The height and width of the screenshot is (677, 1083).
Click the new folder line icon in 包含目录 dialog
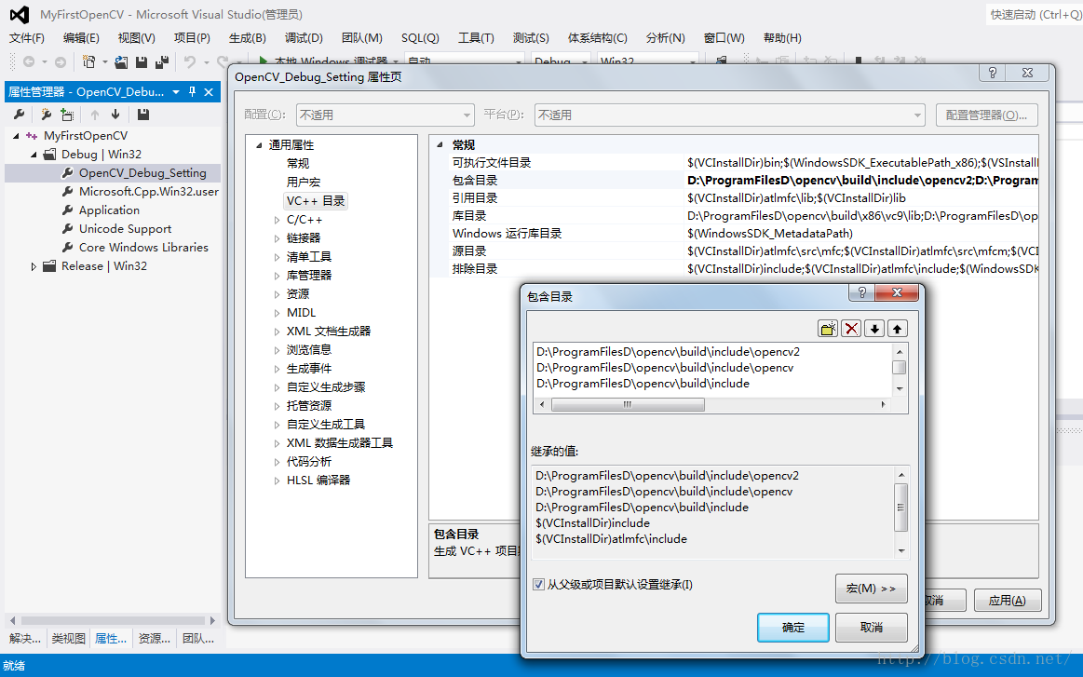(x=828, y=329)
